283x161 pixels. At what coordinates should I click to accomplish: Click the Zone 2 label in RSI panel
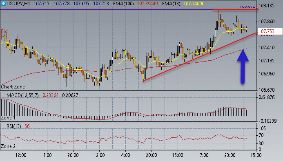point(8,146)
